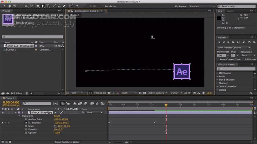Select the Selection arrow tool

coord(4,6)
